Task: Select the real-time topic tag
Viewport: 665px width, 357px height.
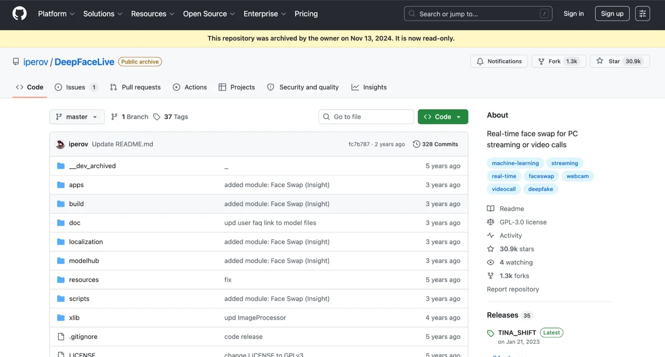Action: point(504,176)
